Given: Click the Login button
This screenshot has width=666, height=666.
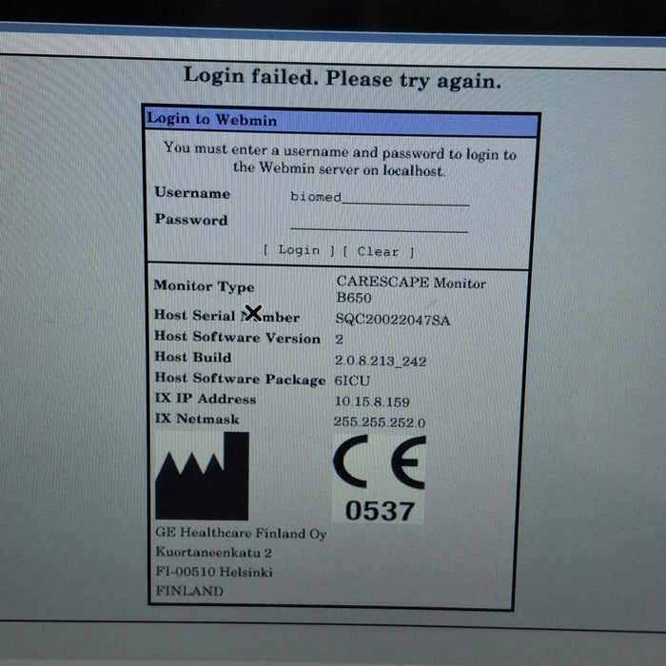Looking at the screenshot, I should [x=299, y=251].
